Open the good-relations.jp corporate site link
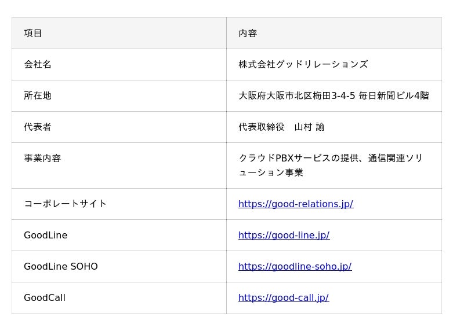The height and width of the screenshot is (331, 464). 296,204
